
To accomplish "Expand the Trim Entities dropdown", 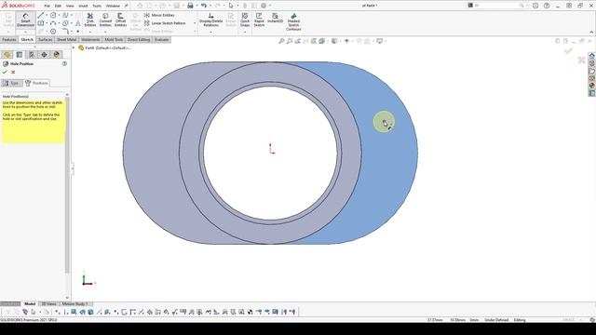I will click(90, 32).
